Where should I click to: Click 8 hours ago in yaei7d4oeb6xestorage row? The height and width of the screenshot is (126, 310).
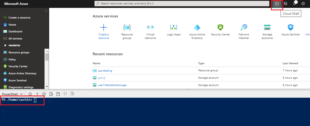(290, 85)
